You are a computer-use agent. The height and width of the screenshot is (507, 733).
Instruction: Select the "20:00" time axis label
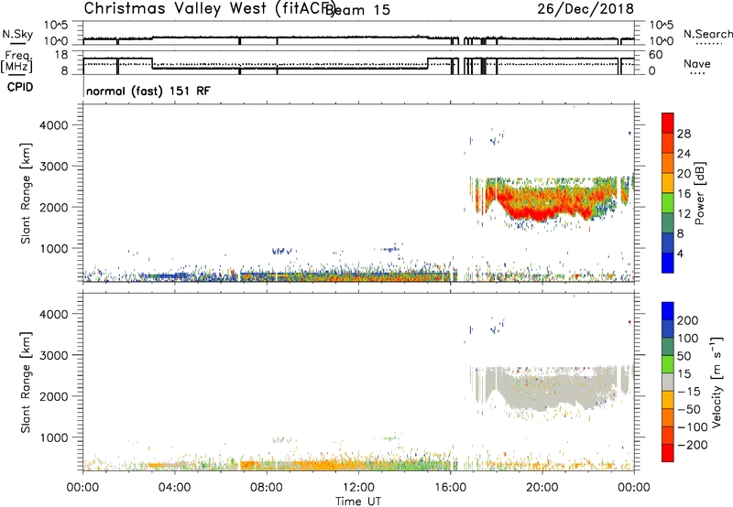click(x=542, y=488)
